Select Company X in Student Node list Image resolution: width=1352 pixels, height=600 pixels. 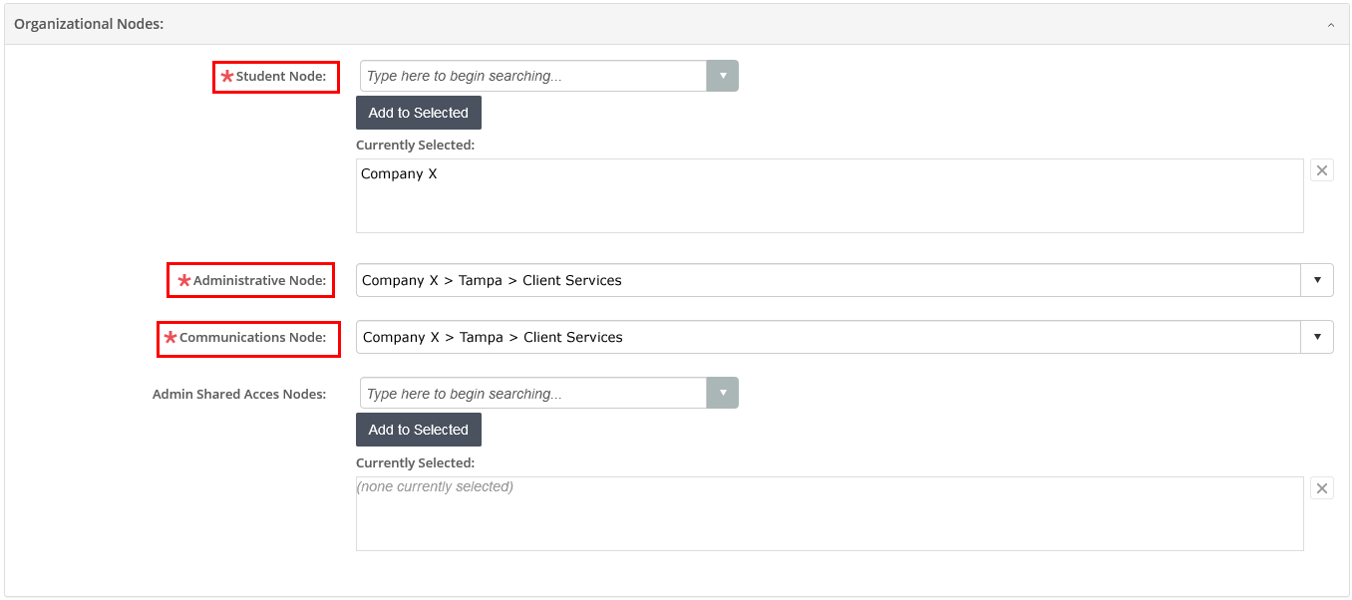coord(399,174)
